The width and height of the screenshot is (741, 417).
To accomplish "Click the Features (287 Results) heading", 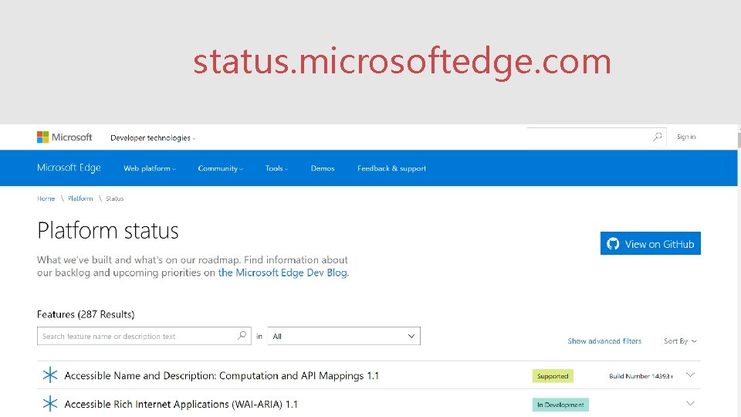I will pyautogui.click(x=86, y=314).
